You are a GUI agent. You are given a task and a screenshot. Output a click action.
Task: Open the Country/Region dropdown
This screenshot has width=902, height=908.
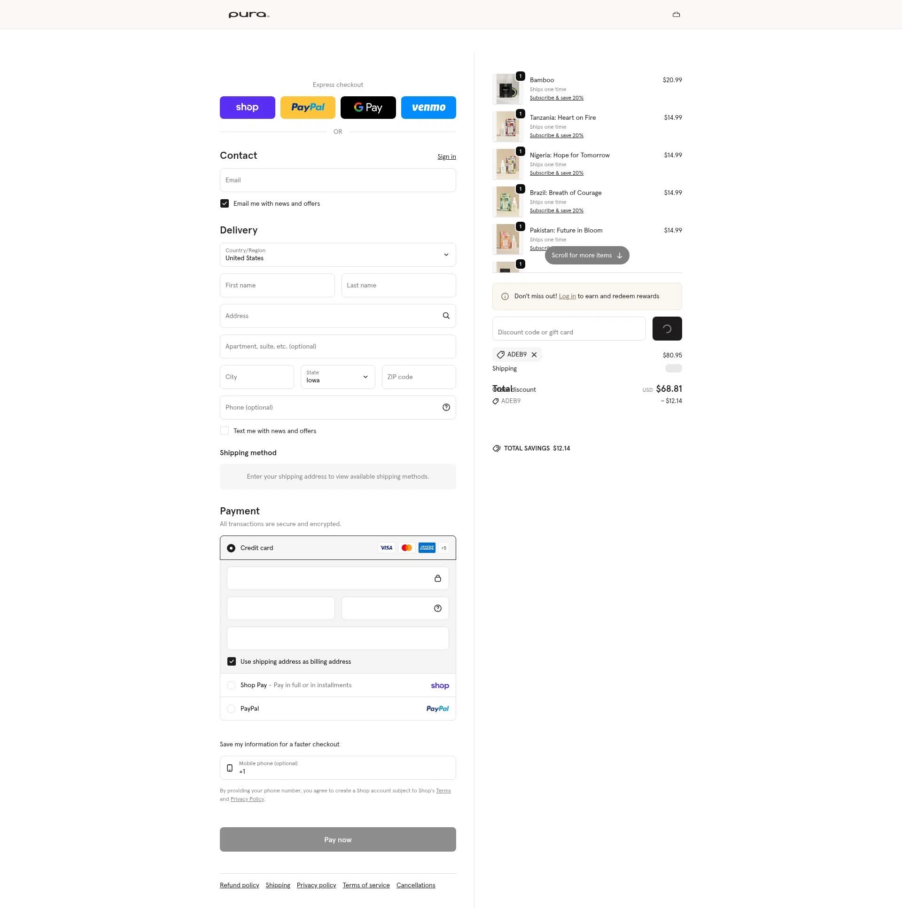[337, 255]
